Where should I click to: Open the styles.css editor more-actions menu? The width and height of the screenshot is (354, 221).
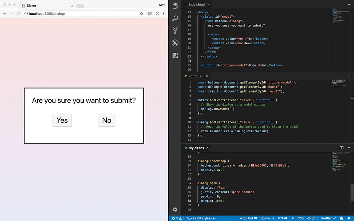click(350, 148)
